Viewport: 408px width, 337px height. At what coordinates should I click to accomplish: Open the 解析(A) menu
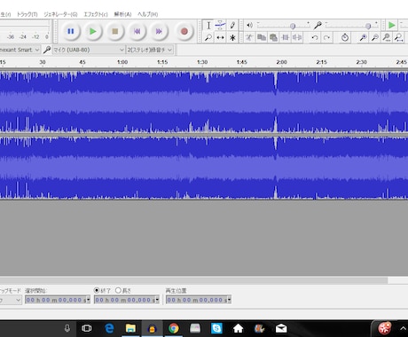[122, 14]
